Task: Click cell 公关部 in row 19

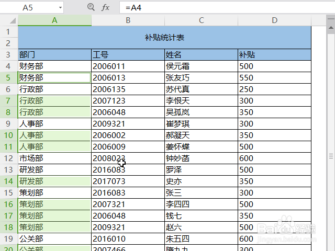Action: 54,239
